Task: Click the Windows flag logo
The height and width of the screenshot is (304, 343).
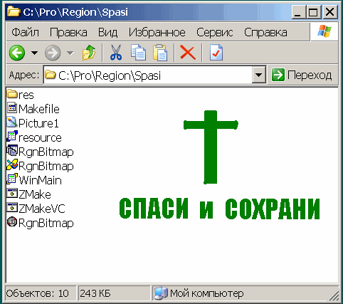Action: 324,31
